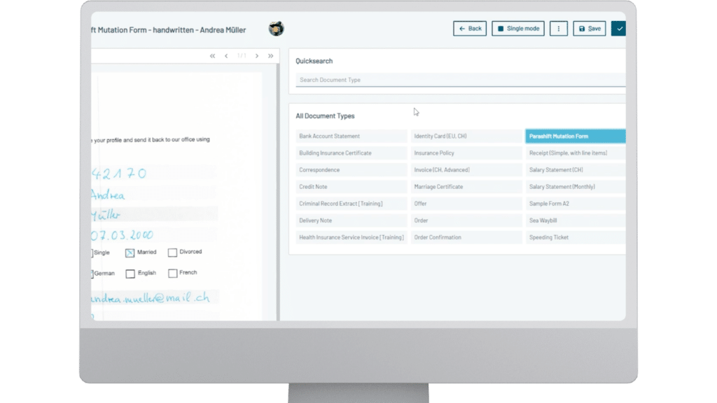Tick the Divorced checkbox

(172, 253)
